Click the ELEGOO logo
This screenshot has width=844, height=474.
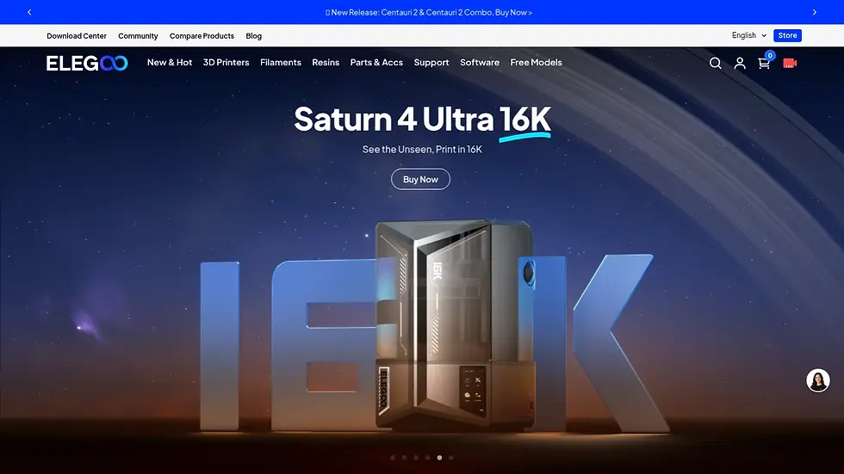click(x=87, y=64)
